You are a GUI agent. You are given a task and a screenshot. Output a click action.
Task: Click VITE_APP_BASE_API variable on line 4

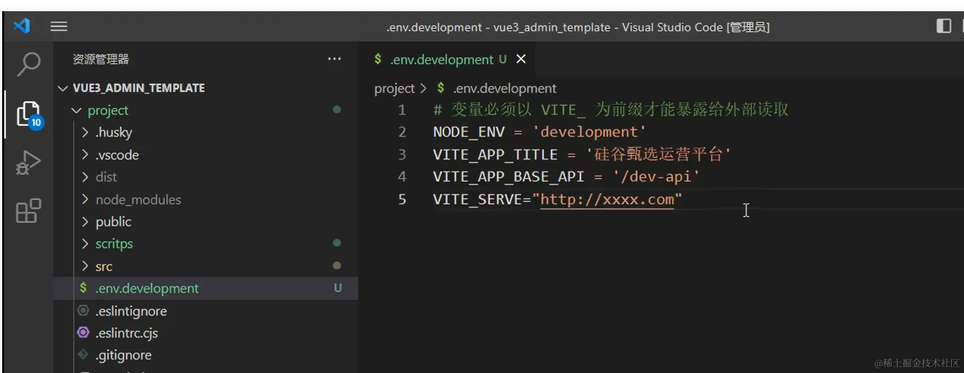[x=508, y=177]
